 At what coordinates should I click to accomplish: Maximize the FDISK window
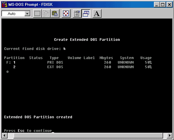pos(163,5)
